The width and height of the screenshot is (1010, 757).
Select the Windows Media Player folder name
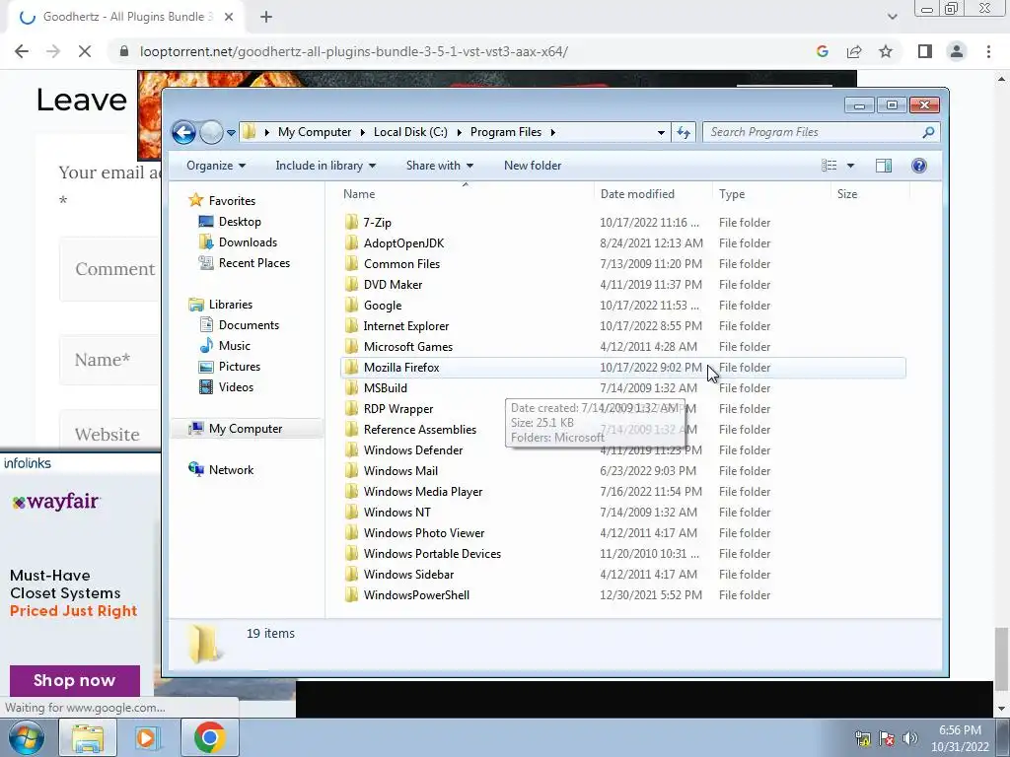[423, 491]
